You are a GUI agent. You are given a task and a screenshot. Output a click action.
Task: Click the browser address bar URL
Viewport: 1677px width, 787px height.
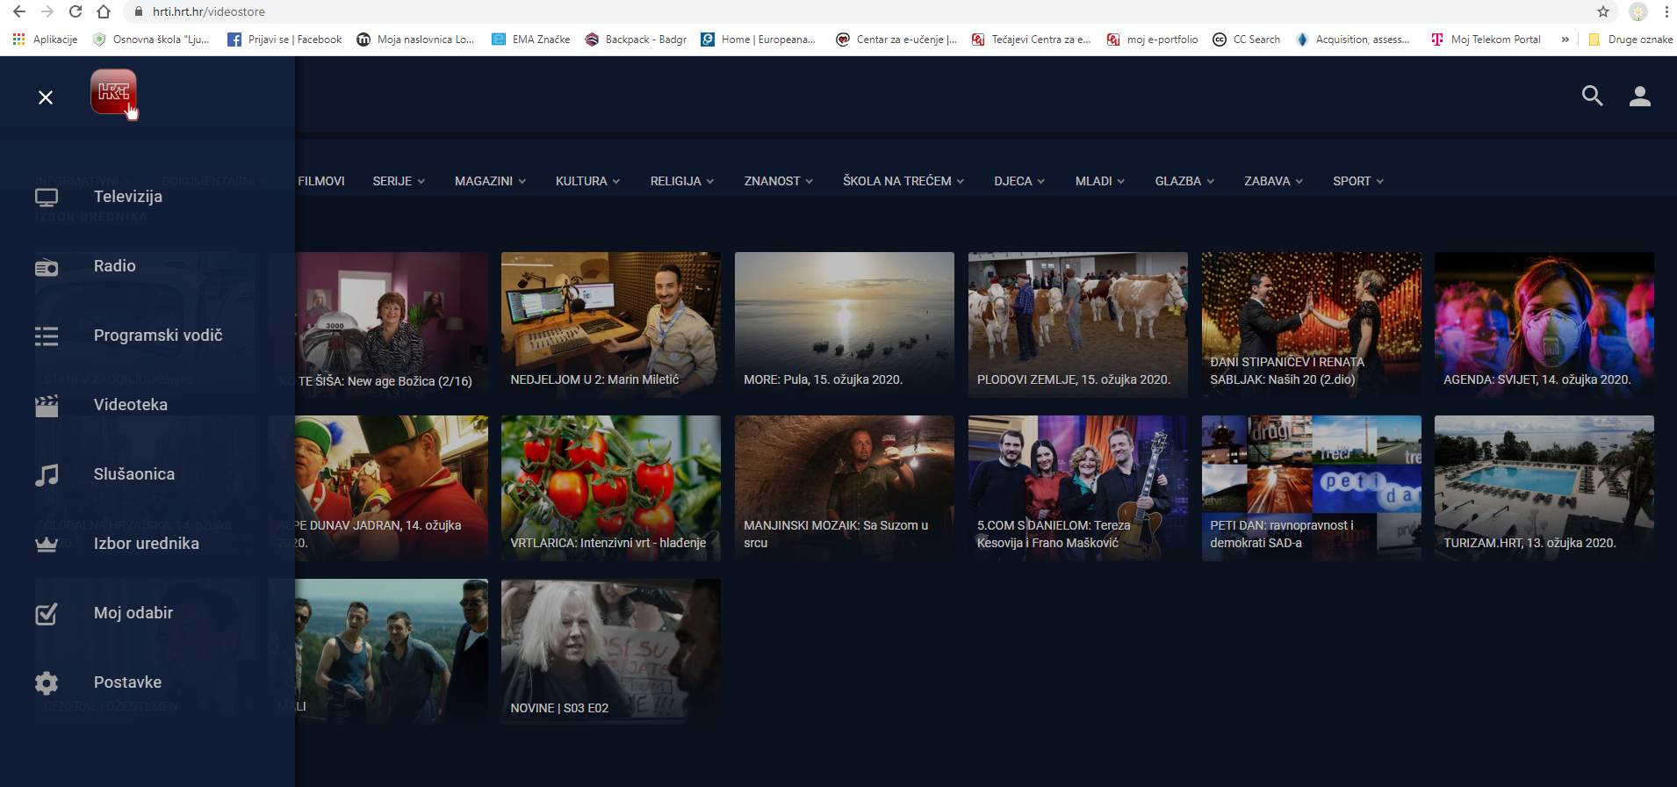pyautogui.click(x=209, y=11)
